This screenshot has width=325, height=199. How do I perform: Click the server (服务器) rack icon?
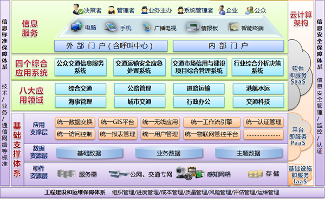(x=66, y=174)
